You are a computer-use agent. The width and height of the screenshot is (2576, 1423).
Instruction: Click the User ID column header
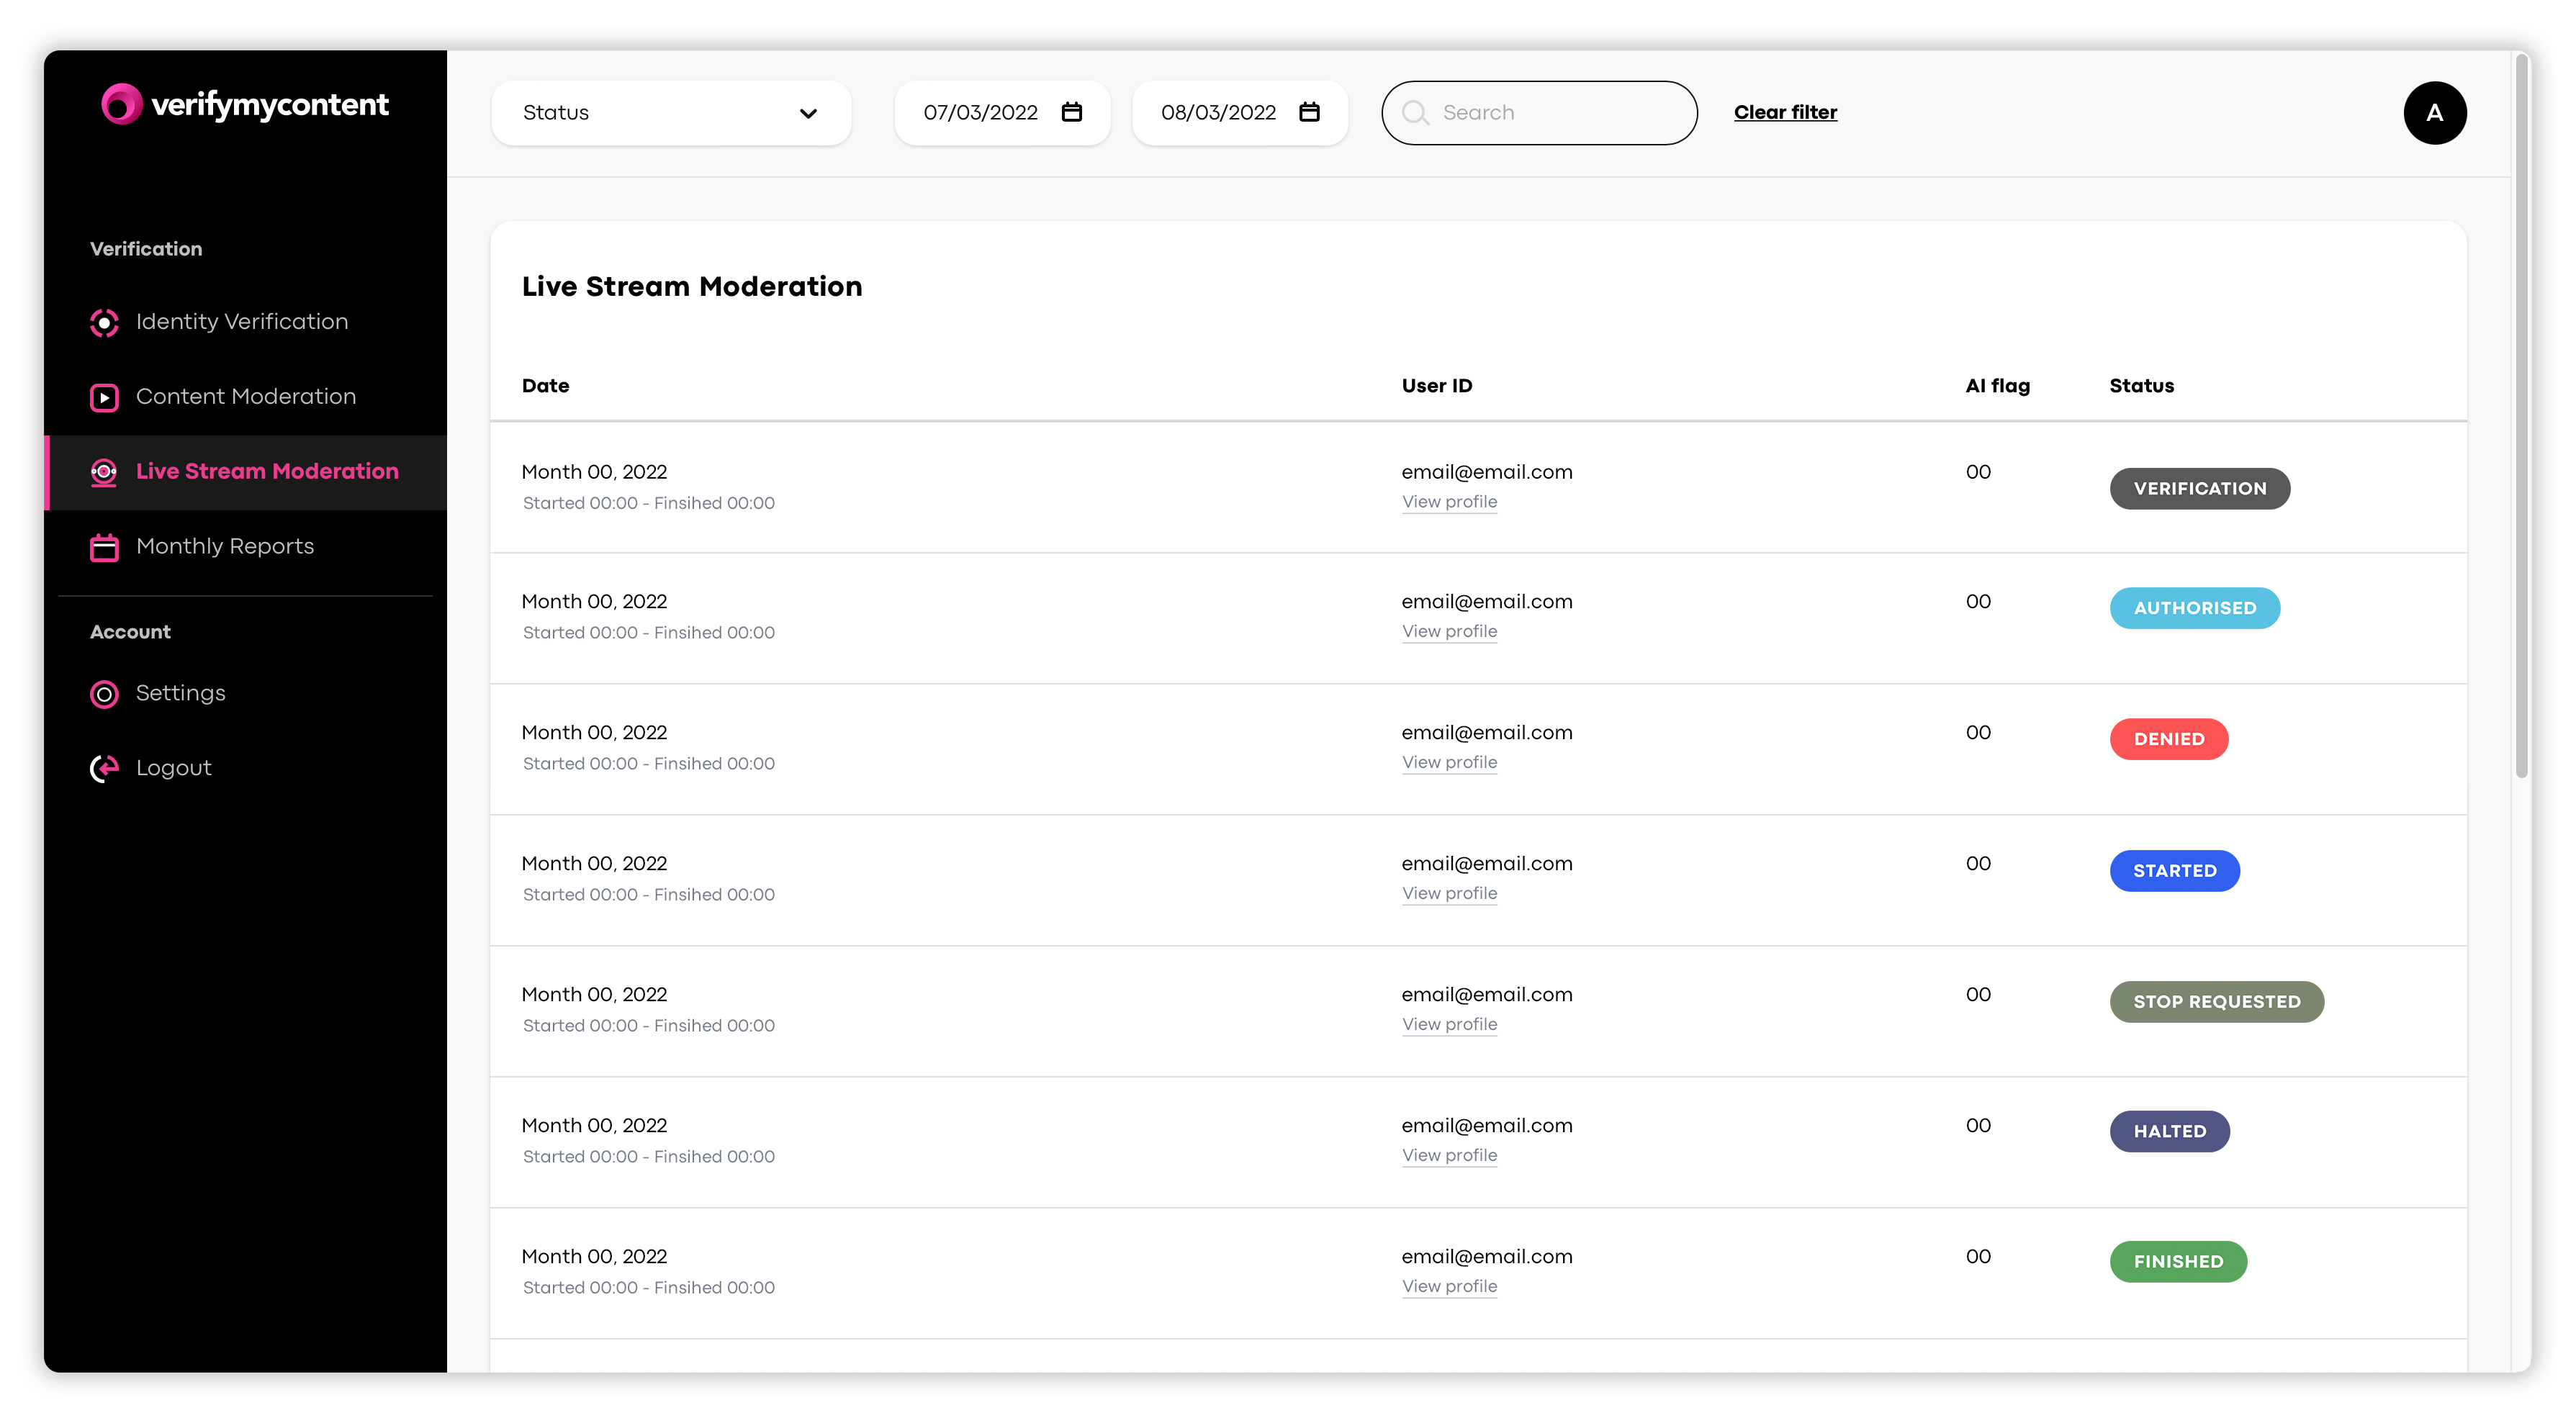pyautogui.click(x=1436, y=386)
